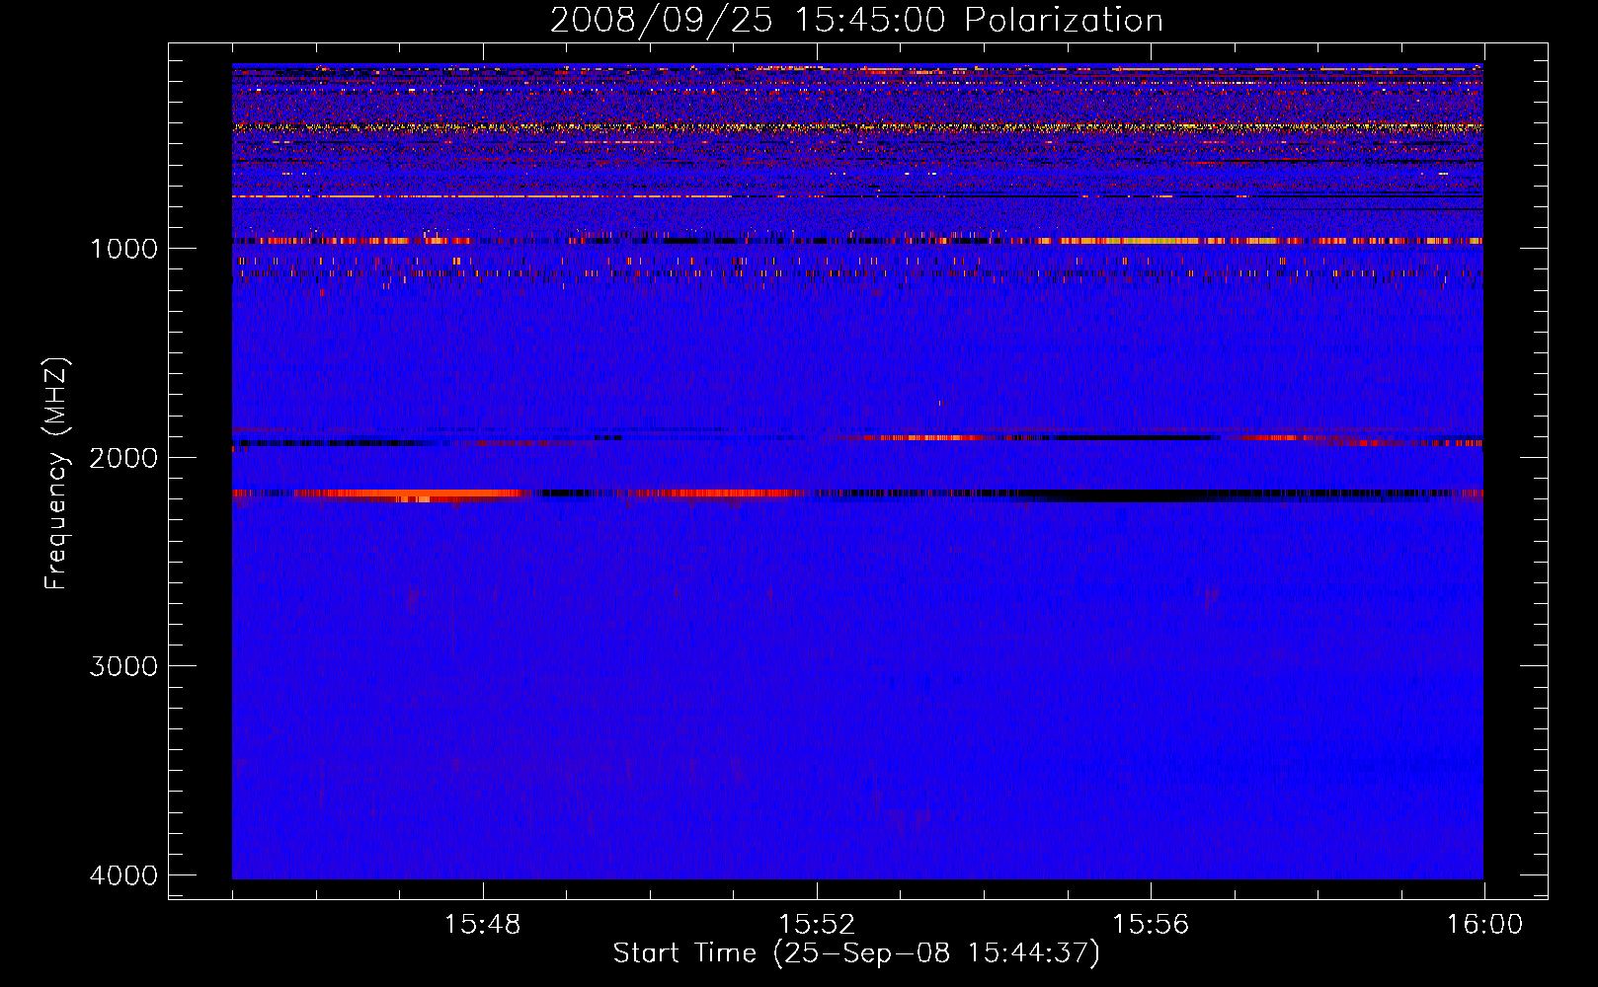
Task: Click the 3000 frequency tick label
Action: click(123, 666)
